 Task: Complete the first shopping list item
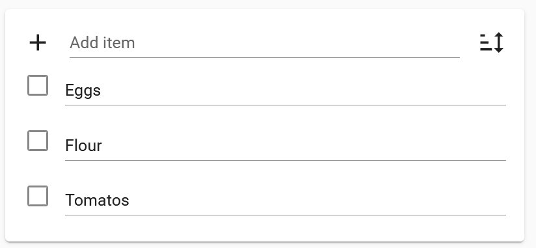point(38,85)
